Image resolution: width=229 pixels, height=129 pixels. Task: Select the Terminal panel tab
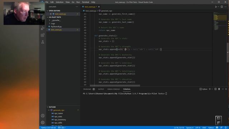[x=127, y=89]
